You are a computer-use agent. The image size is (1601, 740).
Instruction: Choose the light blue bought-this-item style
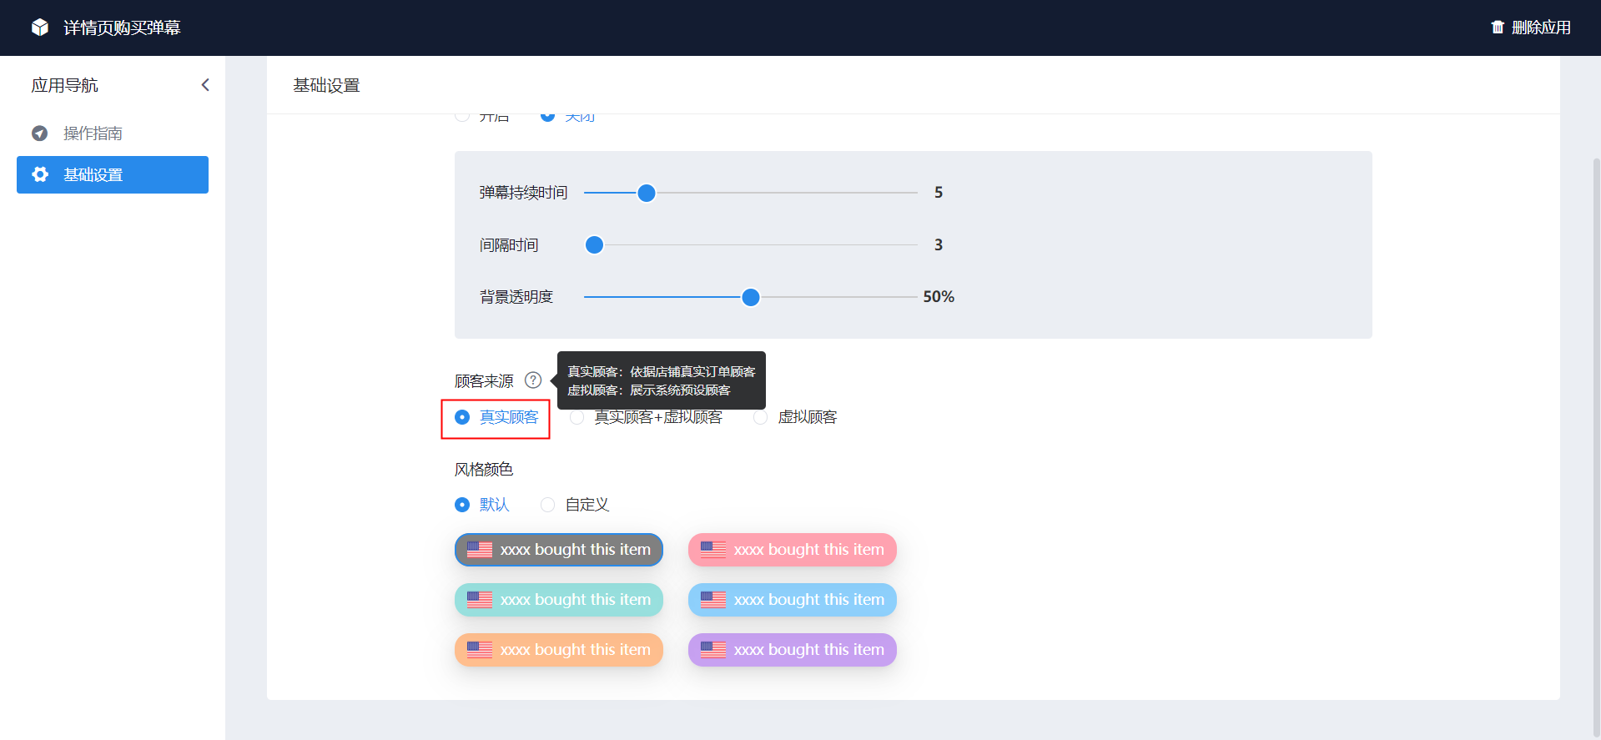click(793, 600)
